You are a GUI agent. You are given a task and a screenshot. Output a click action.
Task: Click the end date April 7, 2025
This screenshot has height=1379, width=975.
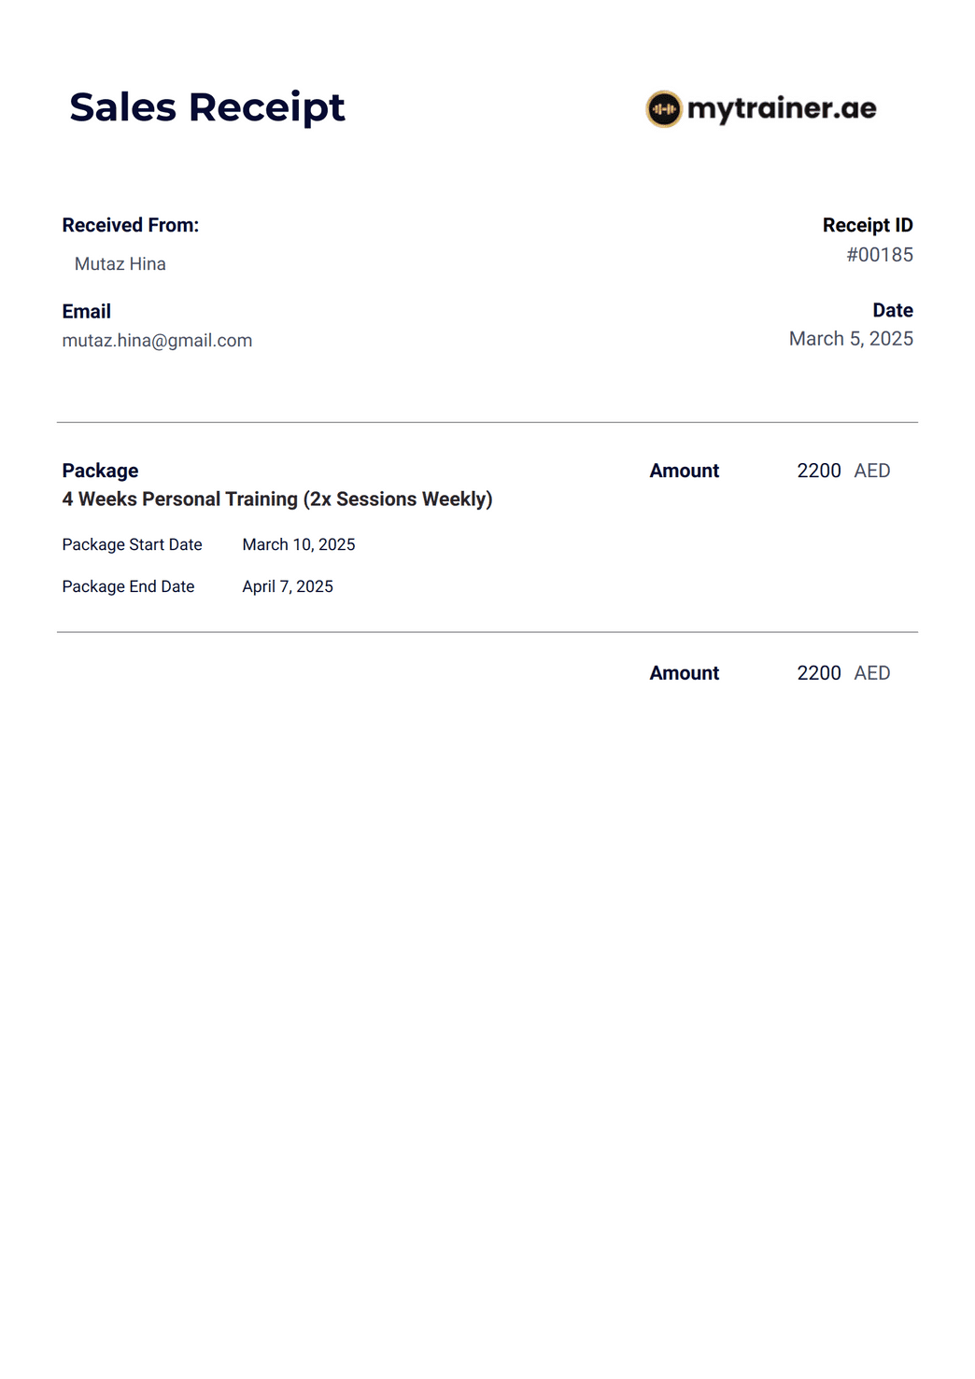pyautogui.click(x=288, y=586)
